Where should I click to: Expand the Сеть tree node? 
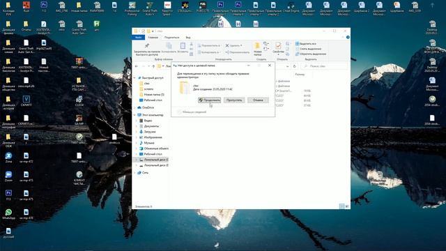[x=134, y=173]
